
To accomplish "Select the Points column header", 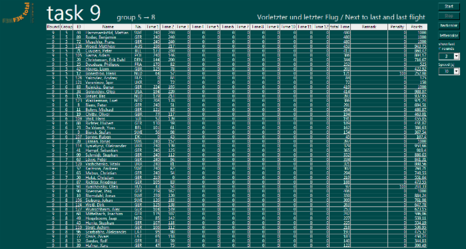I will [x=417, y=27].
